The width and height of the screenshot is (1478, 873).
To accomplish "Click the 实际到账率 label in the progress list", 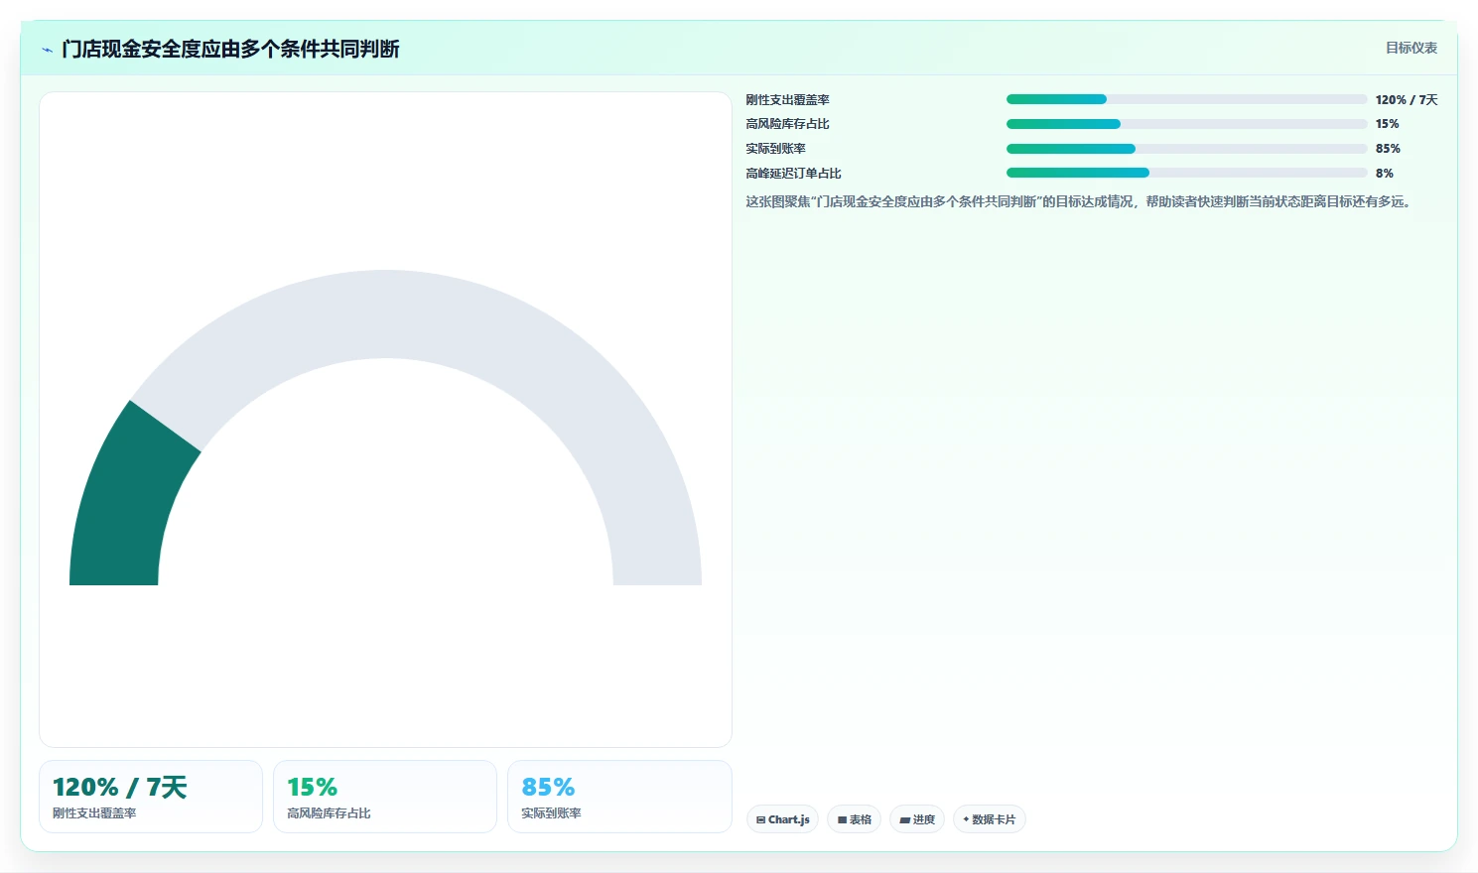I will click(x=776, y=149).
